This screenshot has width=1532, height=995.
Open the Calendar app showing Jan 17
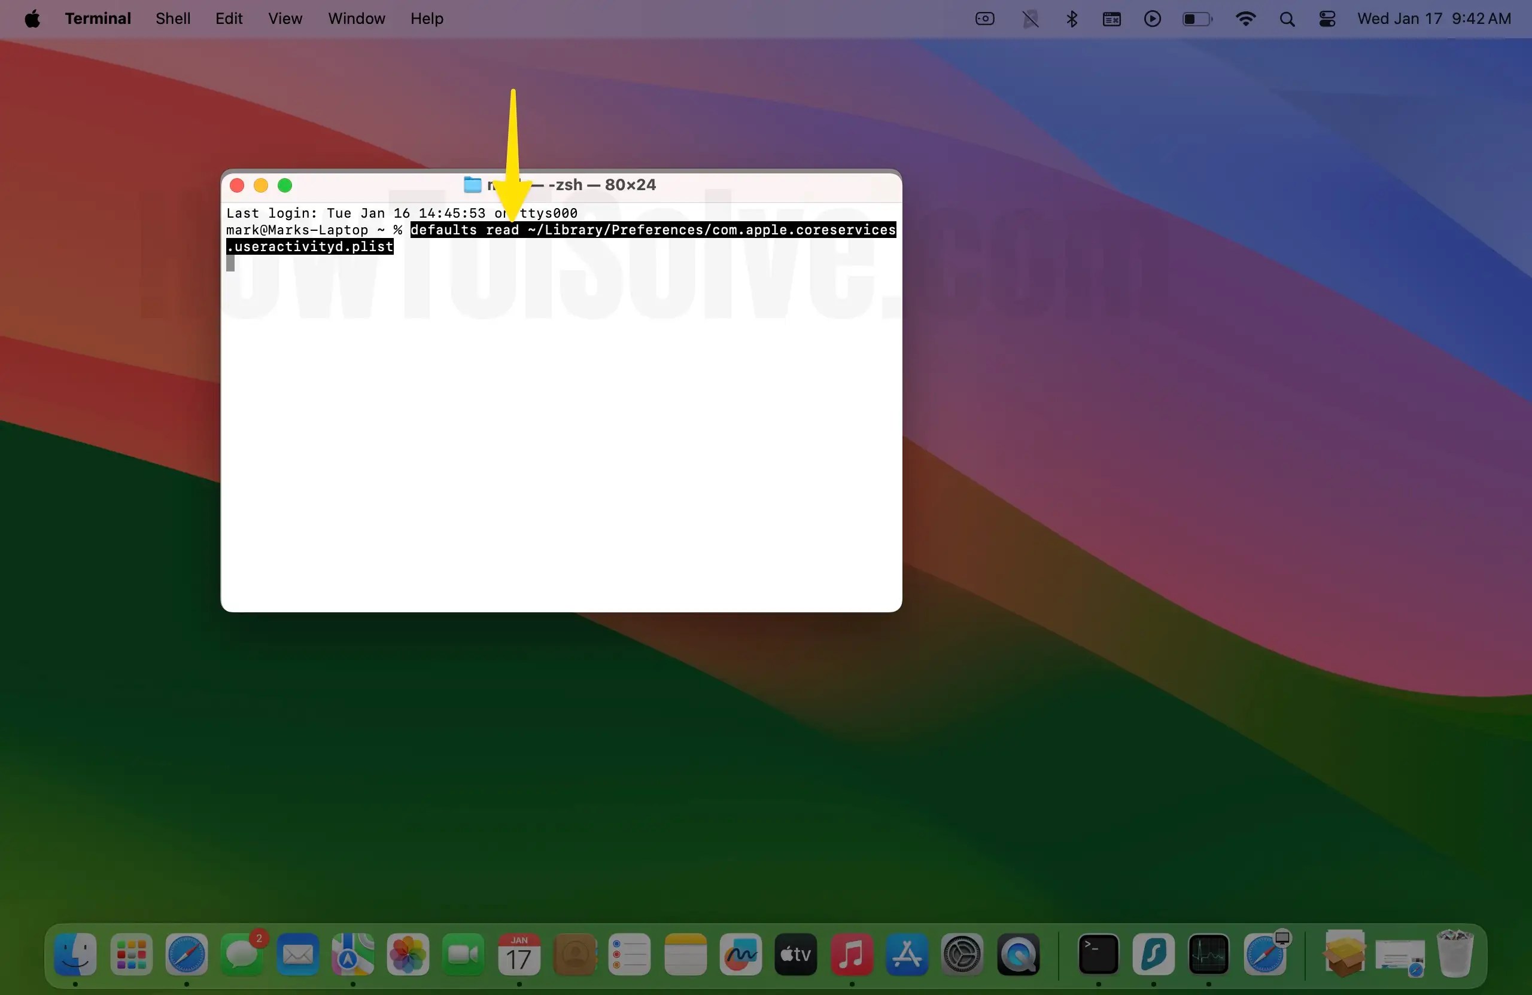click(519, 956)
